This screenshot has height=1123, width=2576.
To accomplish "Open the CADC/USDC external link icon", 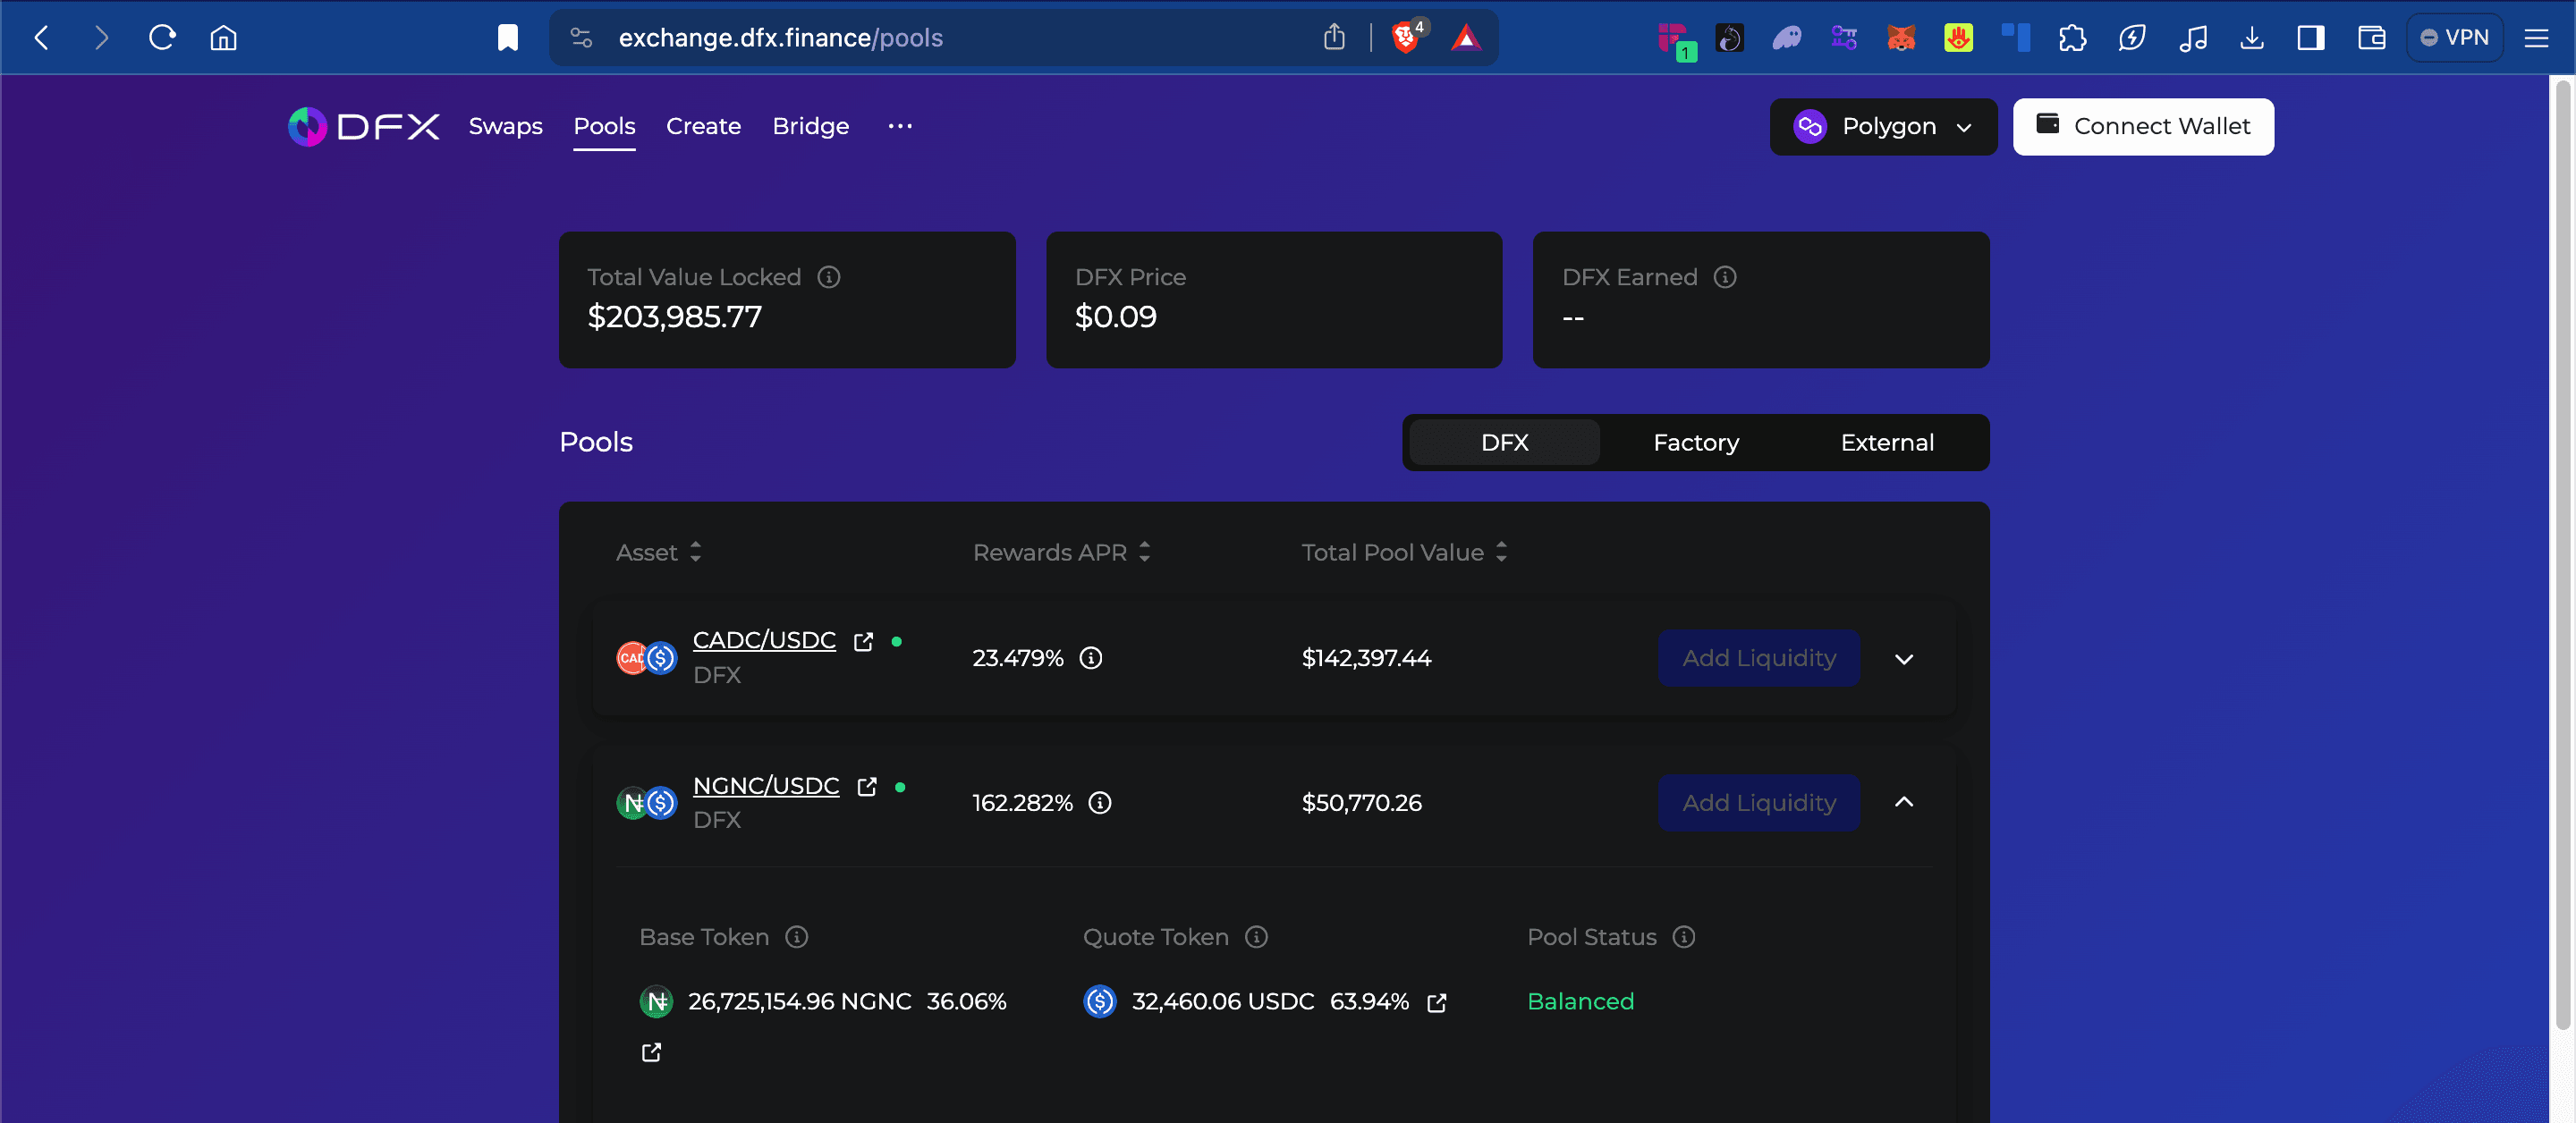I will 863,642.
